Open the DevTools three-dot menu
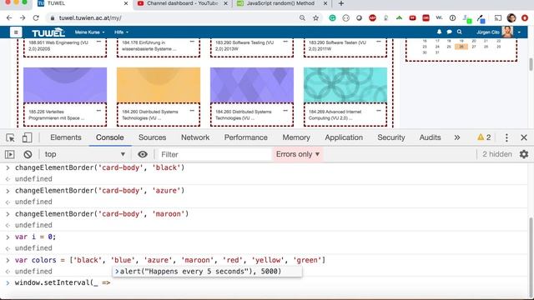Image resolution: width=534 pixels, height=300 pixels. pyautogui.click(x=506, y=137)
